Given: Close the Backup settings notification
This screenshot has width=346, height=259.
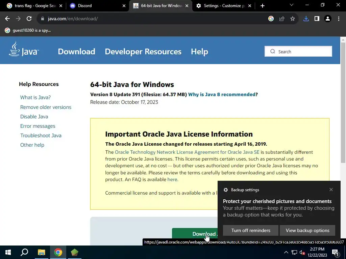Looking at the screenshot, I should click(x=331, y=190).
